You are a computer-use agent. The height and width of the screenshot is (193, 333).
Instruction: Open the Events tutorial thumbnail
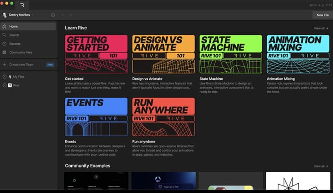(96, 117)
